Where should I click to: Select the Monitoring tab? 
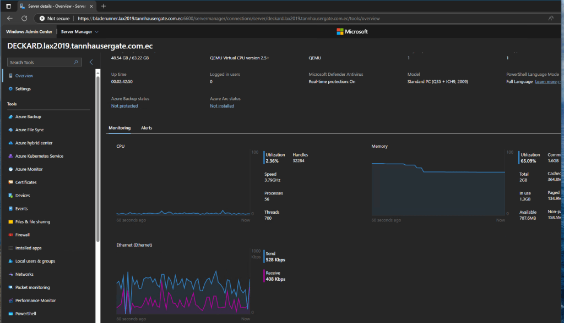point(120,128)
